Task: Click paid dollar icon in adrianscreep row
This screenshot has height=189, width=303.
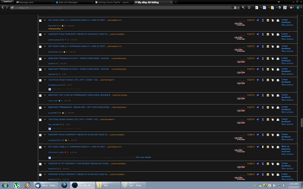Action: coord(263,34)
